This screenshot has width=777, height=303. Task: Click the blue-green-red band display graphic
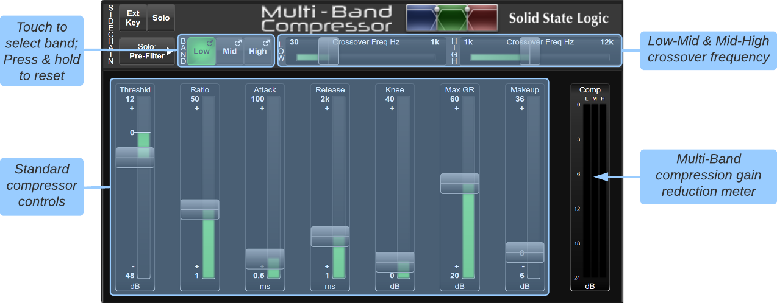coord(452,18)
